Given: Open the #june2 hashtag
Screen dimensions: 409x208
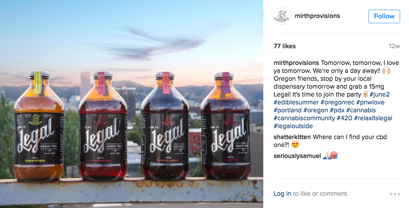Looking at the screenshot, I should 380,94.
